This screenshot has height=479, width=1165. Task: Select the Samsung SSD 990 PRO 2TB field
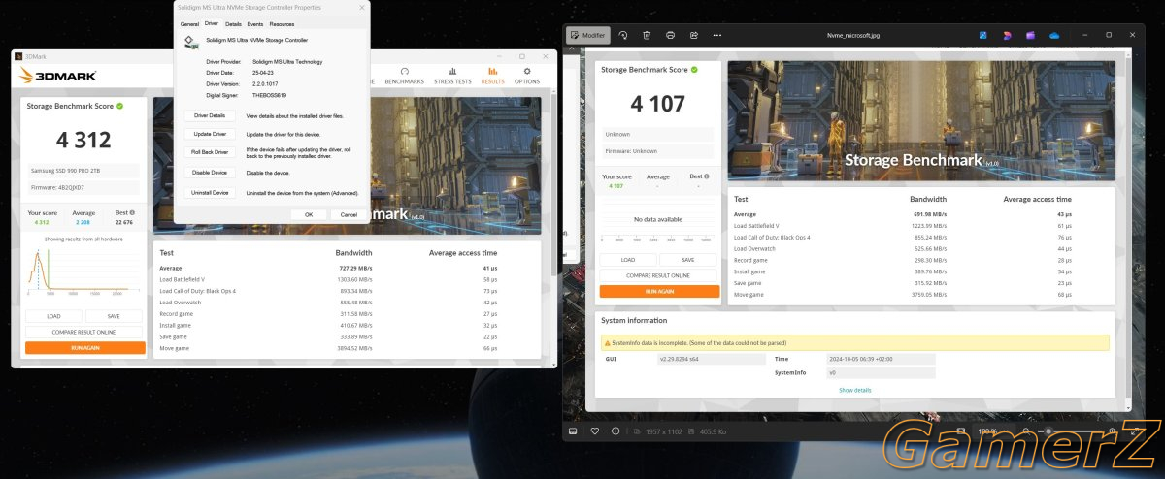point(83,171)
